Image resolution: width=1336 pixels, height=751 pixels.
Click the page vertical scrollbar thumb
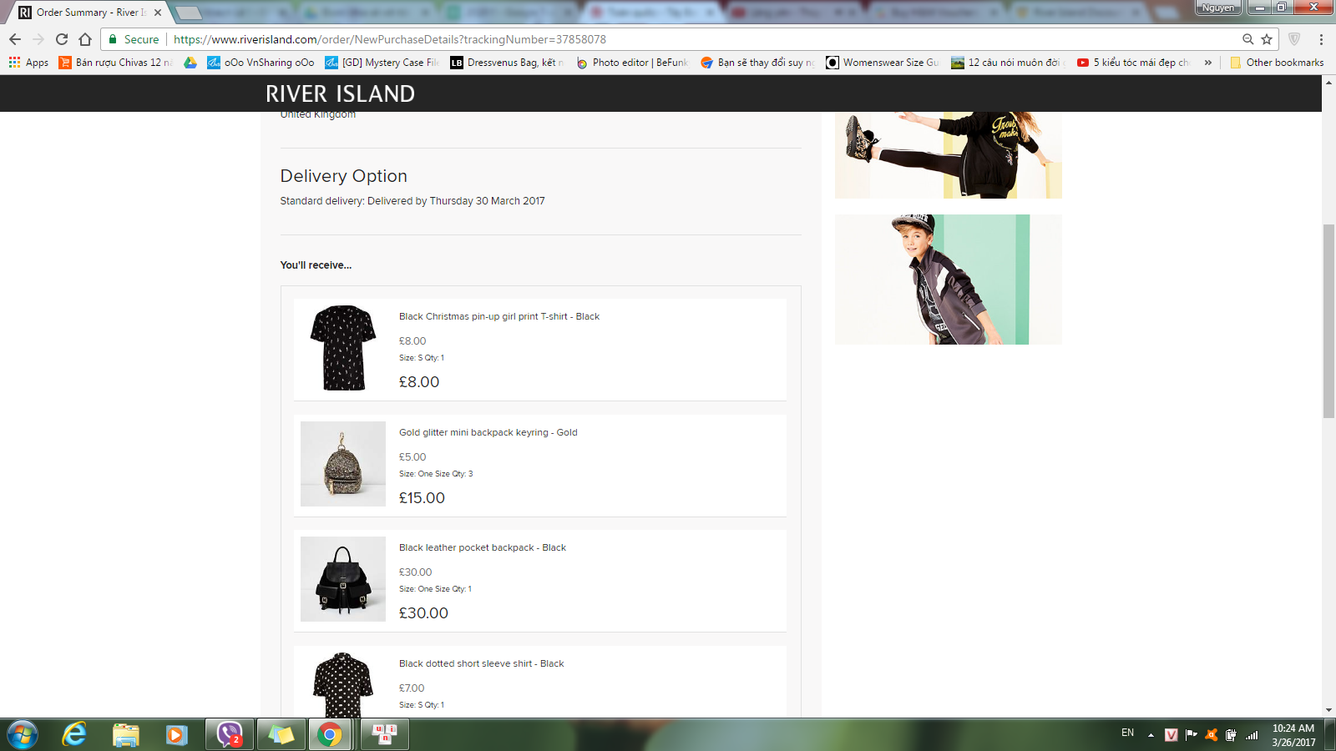pyautogui.click(x=1328, y=321)
